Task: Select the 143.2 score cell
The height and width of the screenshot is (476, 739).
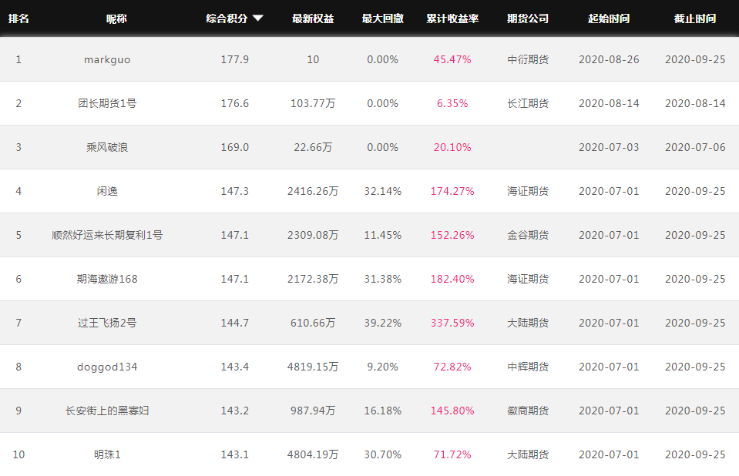Action: pos(235,411)
